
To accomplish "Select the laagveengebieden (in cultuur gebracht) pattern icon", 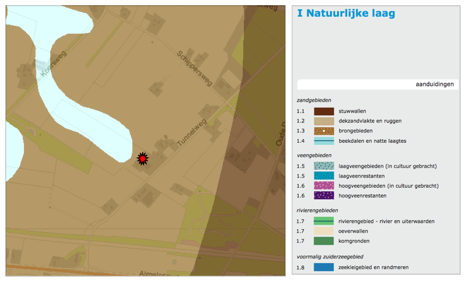I will [323, 166].
